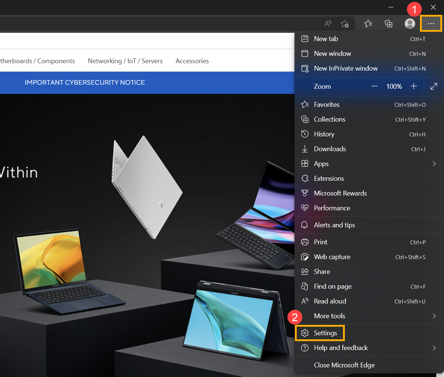Click the Downloads arrow icon
This screenshot has width=444, height=377.
coord(305,149)
